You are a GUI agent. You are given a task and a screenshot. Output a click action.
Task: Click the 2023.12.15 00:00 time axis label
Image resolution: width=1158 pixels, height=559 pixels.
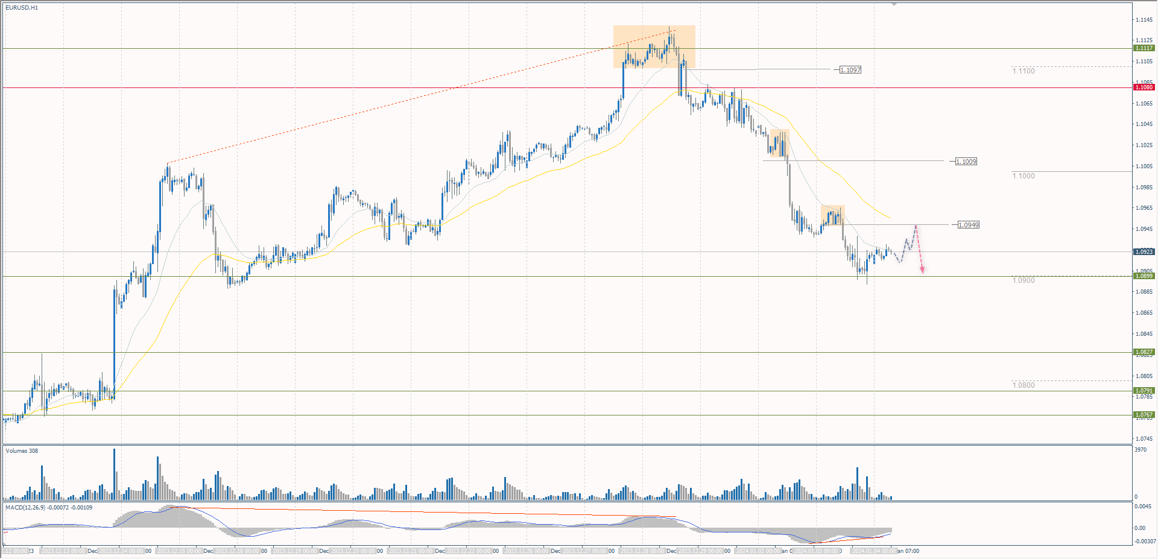[x=179, y=551]
